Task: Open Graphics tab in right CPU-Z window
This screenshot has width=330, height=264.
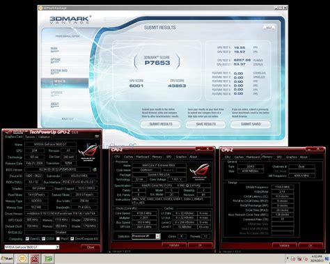Action: [291, 157]
